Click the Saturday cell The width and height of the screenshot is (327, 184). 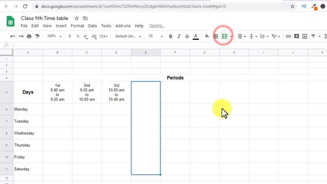(x=28, y=169)
